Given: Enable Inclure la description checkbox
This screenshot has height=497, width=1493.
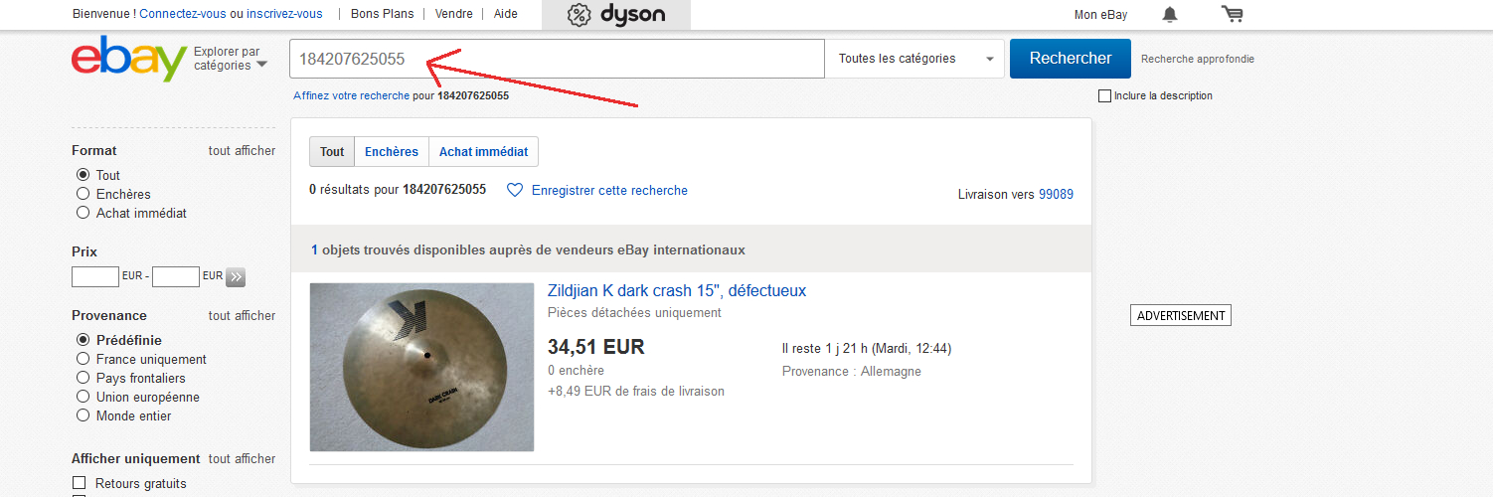Looking at the screenshot, I should (1104, 96).
